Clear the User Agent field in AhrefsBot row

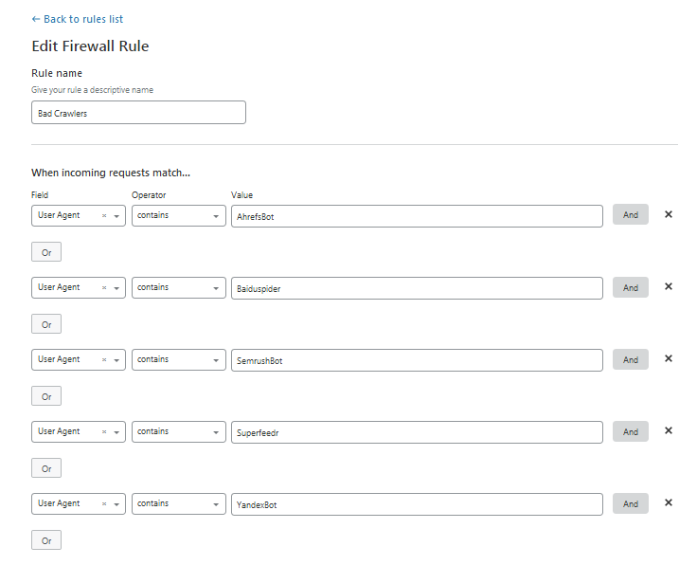104,216
